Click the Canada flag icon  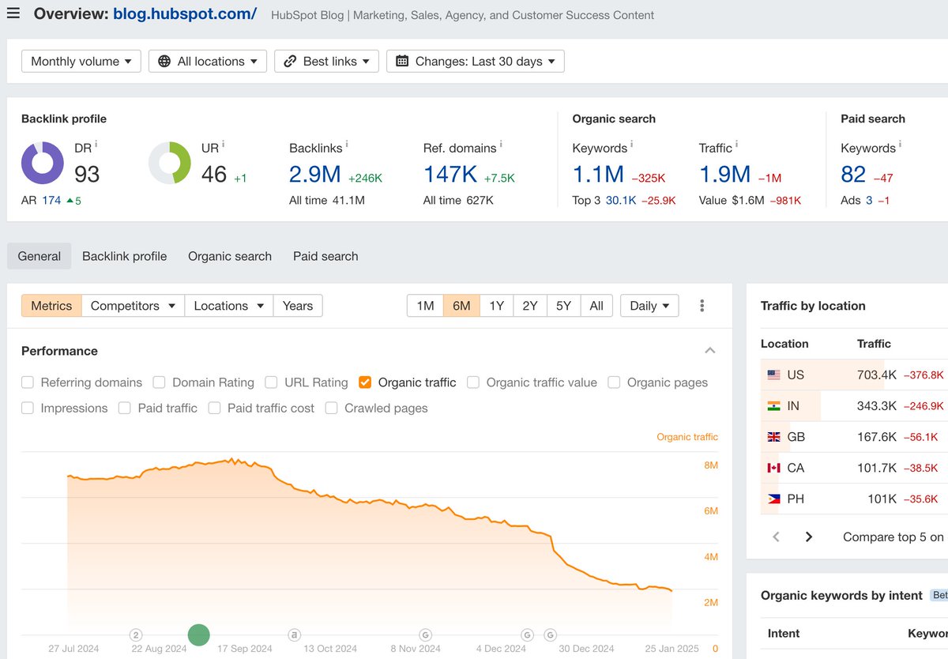click(x=773, y=468)
